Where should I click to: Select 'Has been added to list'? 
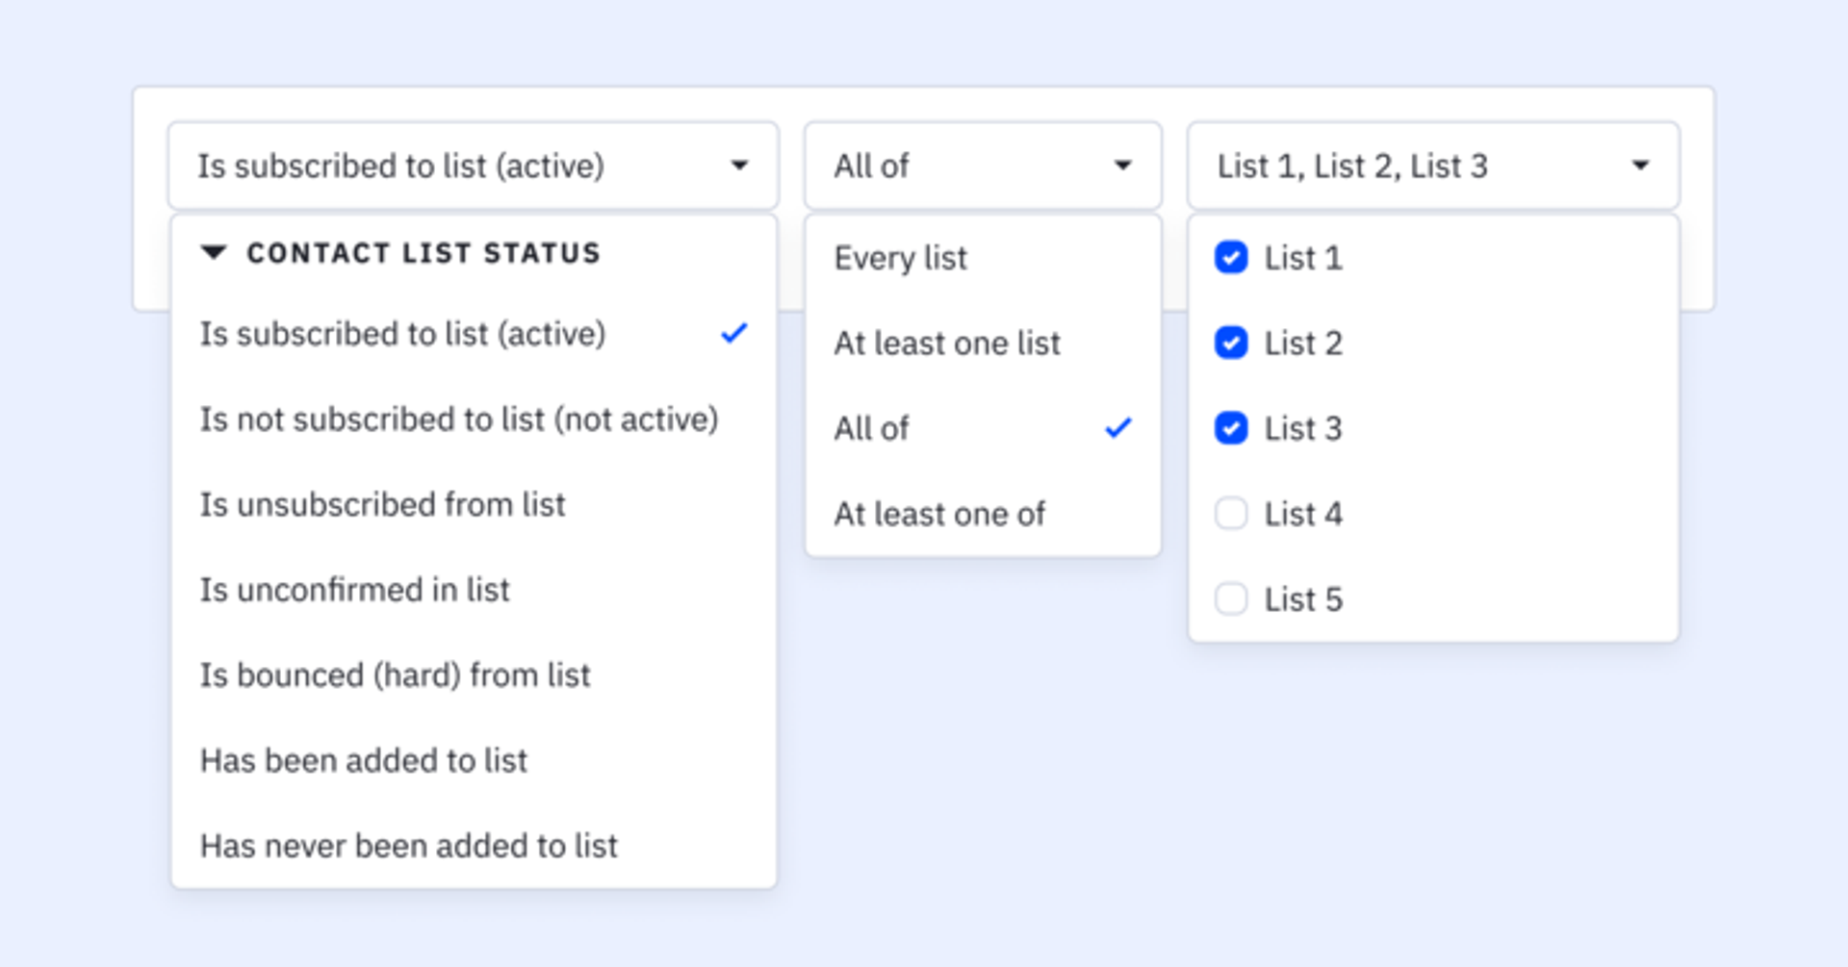point(364,760)
